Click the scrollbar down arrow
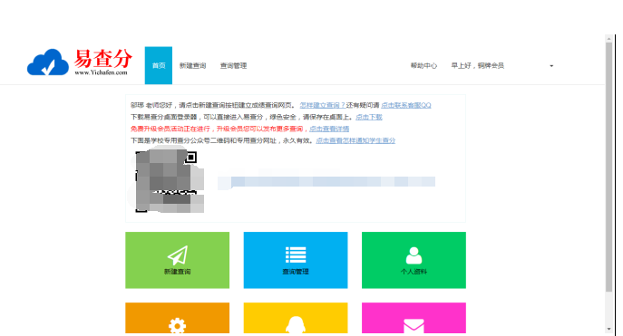 tap(608, 330)
